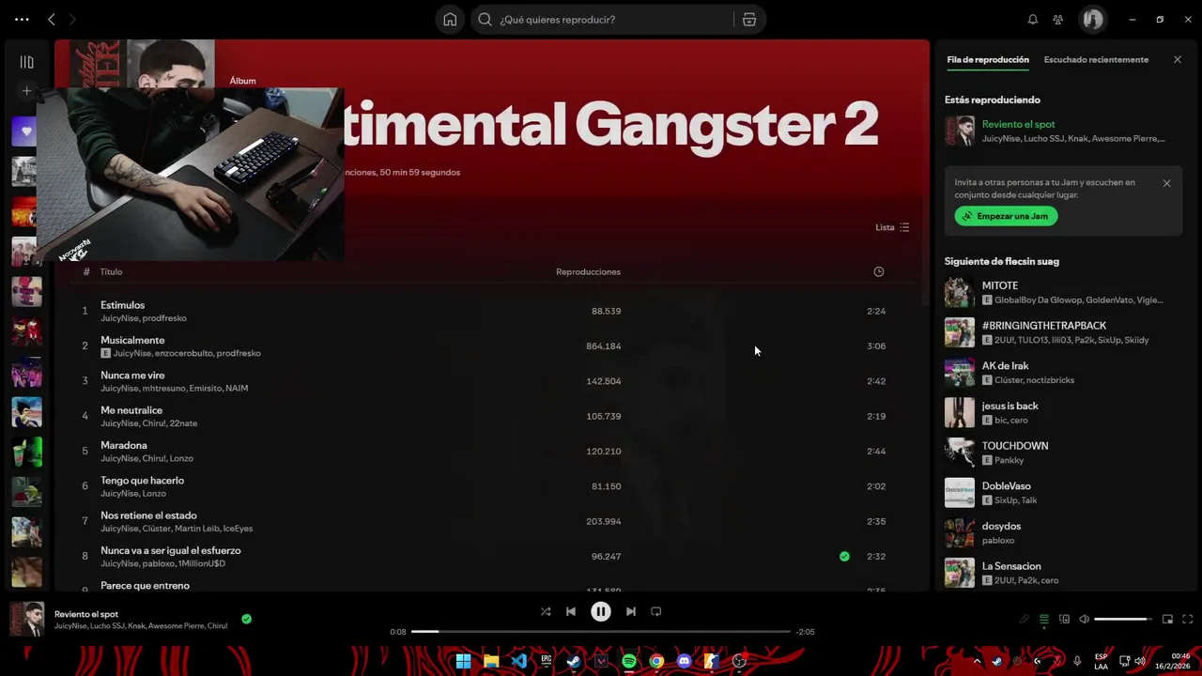Open File Explorer from taskbar
The image size is (1202, 676).
[x=491, y=661]
